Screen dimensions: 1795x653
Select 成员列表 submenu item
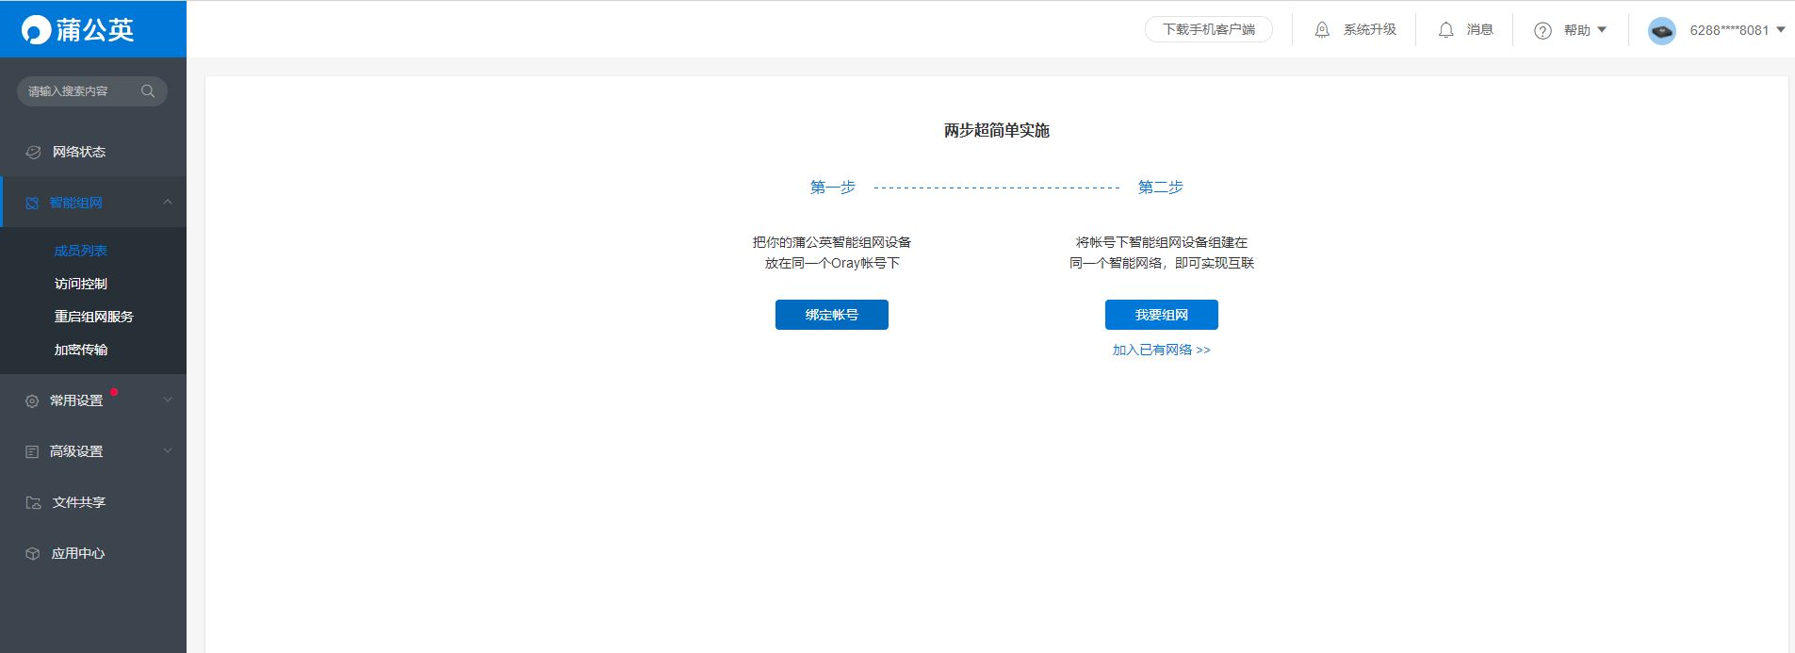pyautogui.click(x=81, y=251)
